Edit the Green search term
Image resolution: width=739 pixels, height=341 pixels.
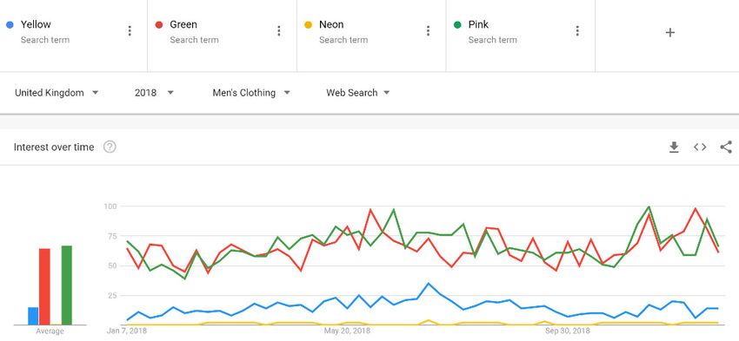183,24
